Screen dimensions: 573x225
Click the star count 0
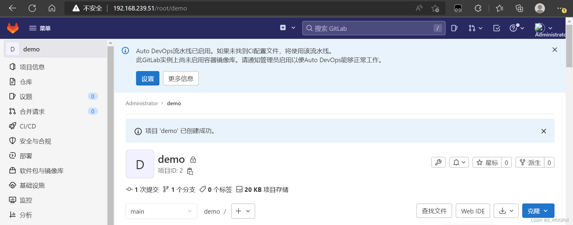[x=506, y=162]
